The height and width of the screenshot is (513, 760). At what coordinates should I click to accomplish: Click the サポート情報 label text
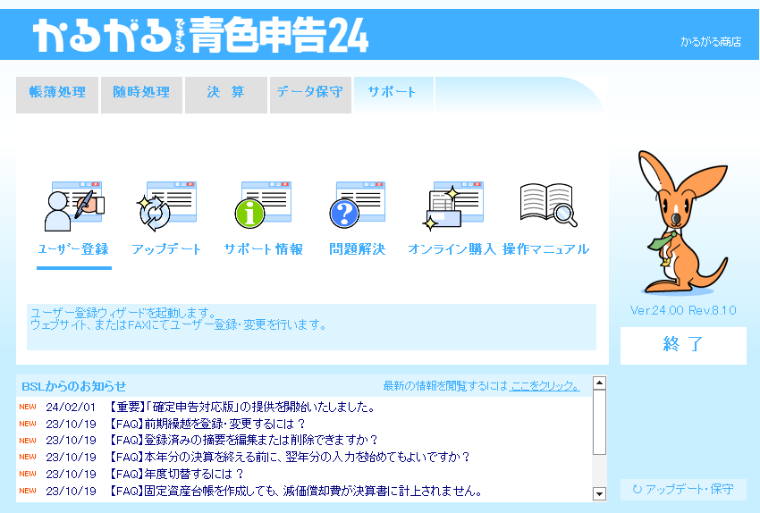[263, 249]
